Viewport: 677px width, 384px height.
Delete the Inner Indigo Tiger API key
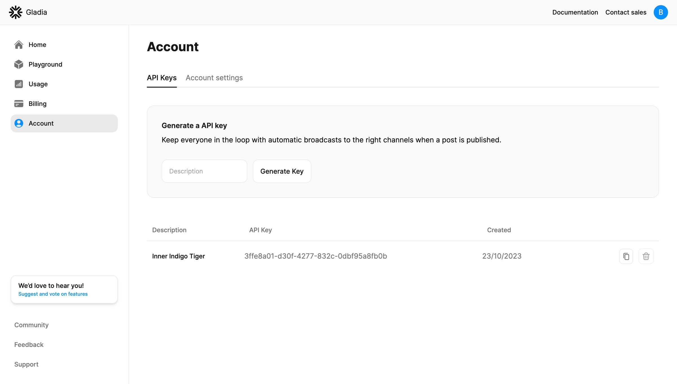click(x=646, y=256)
